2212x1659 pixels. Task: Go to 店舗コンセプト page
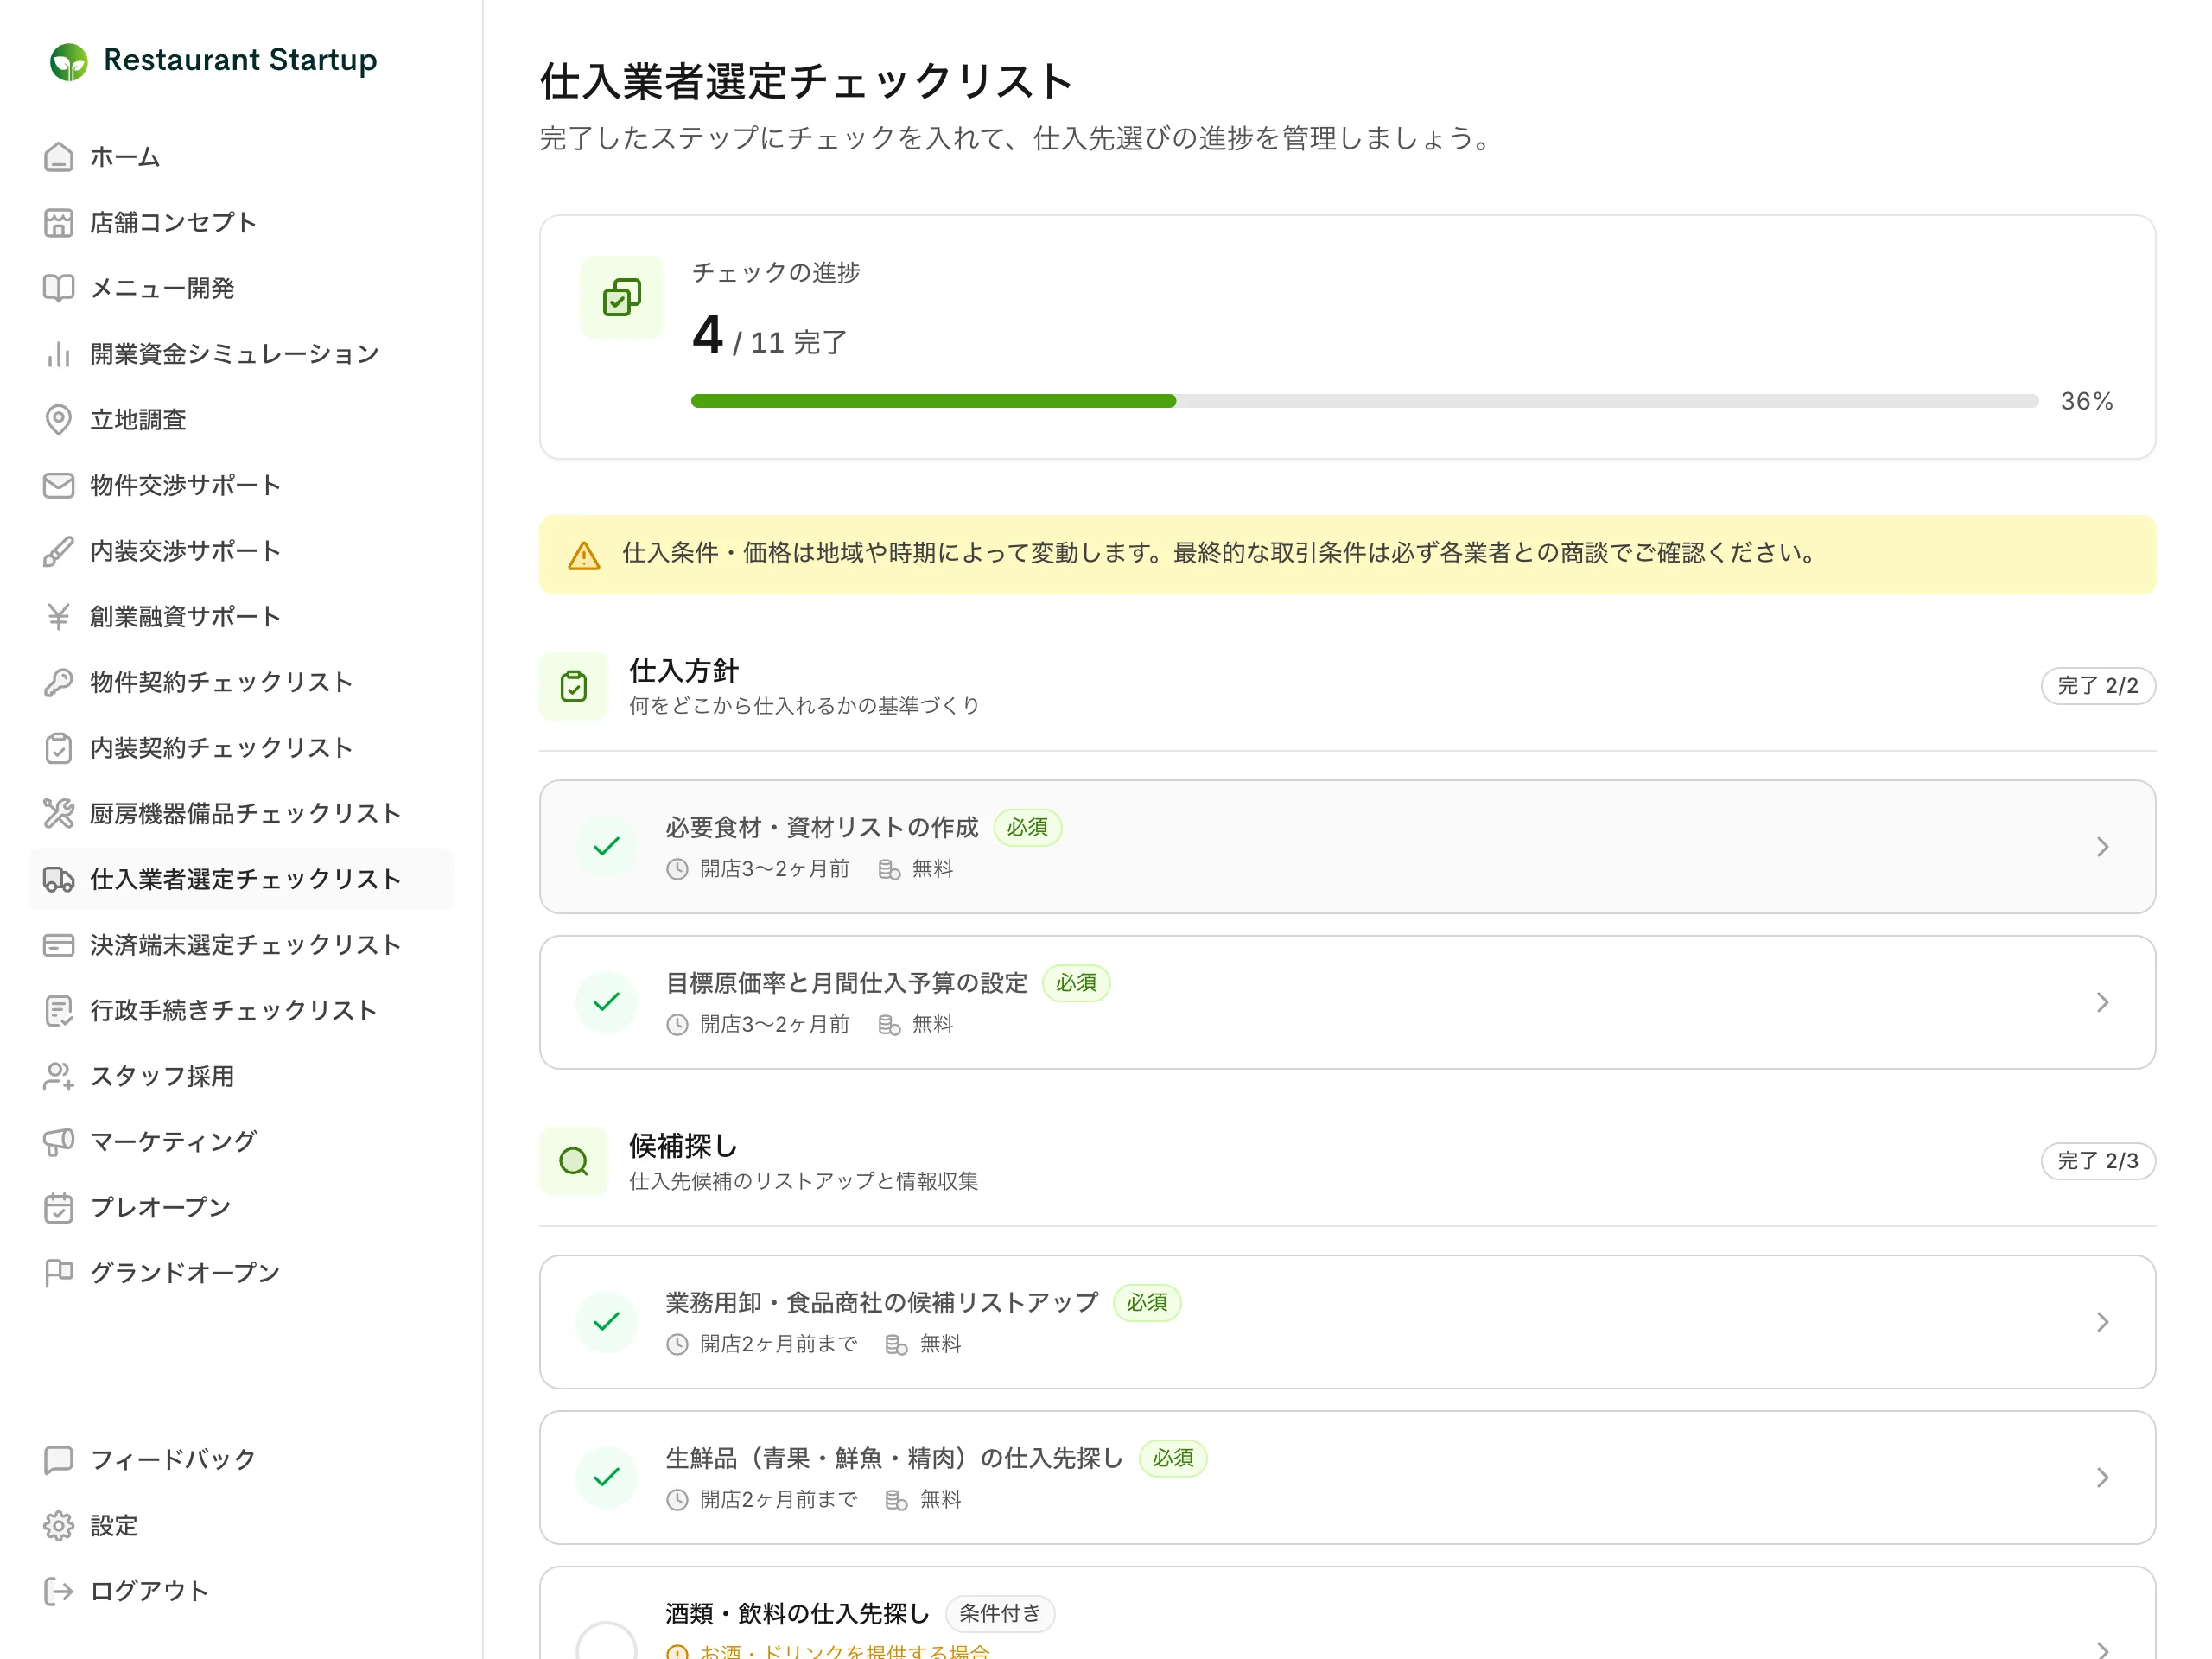click(x=241, y=222)
